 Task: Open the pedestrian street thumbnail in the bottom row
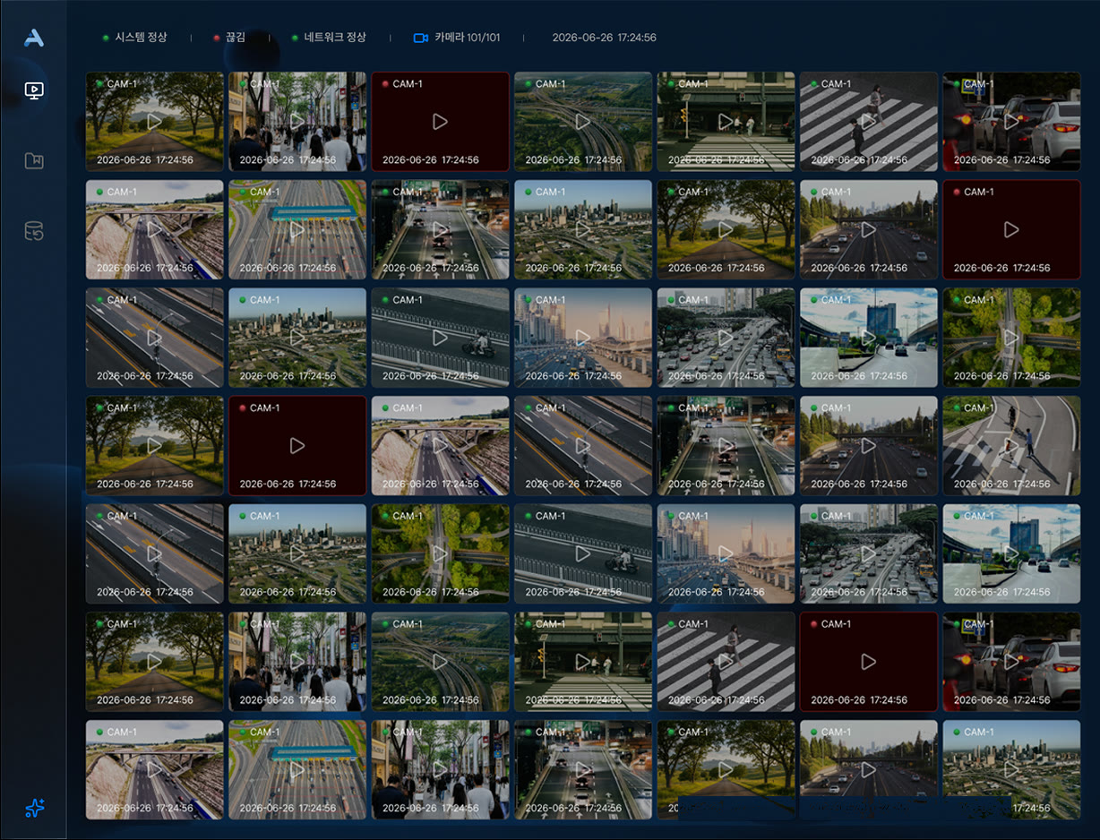(440, 769)
